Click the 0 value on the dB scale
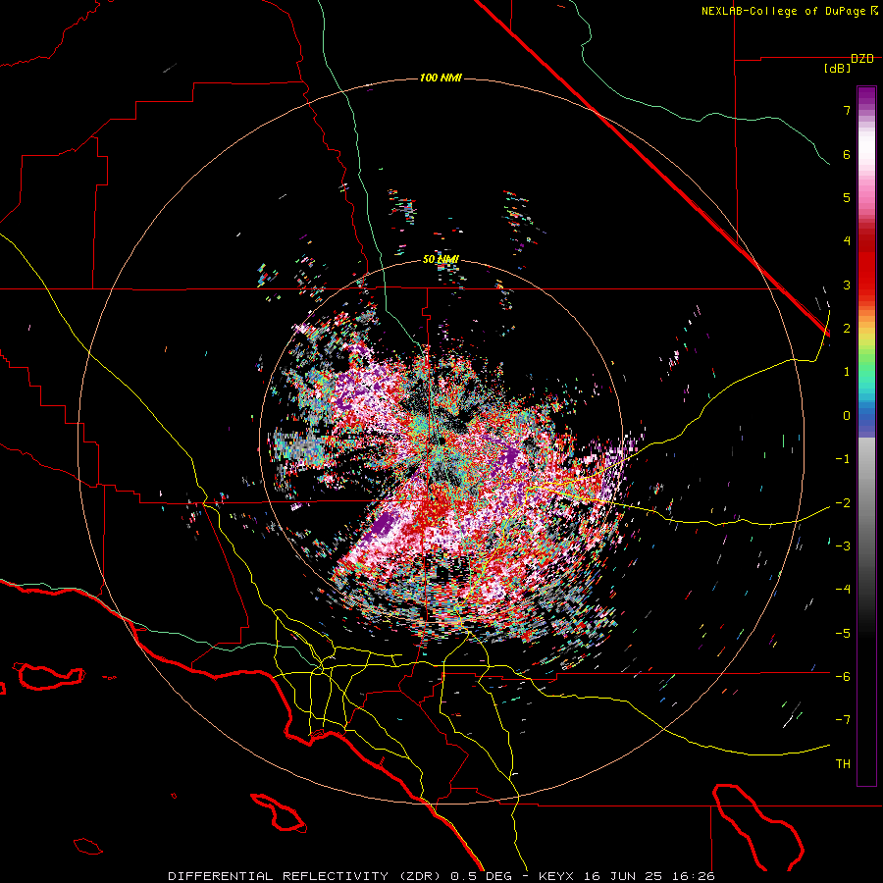Image resolution: width=883 pixels, height=883 pixels. point(847,416)
